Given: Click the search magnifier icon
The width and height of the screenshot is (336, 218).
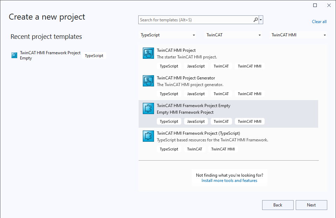Looking at the screenshot, I should [x=256, y=20].
